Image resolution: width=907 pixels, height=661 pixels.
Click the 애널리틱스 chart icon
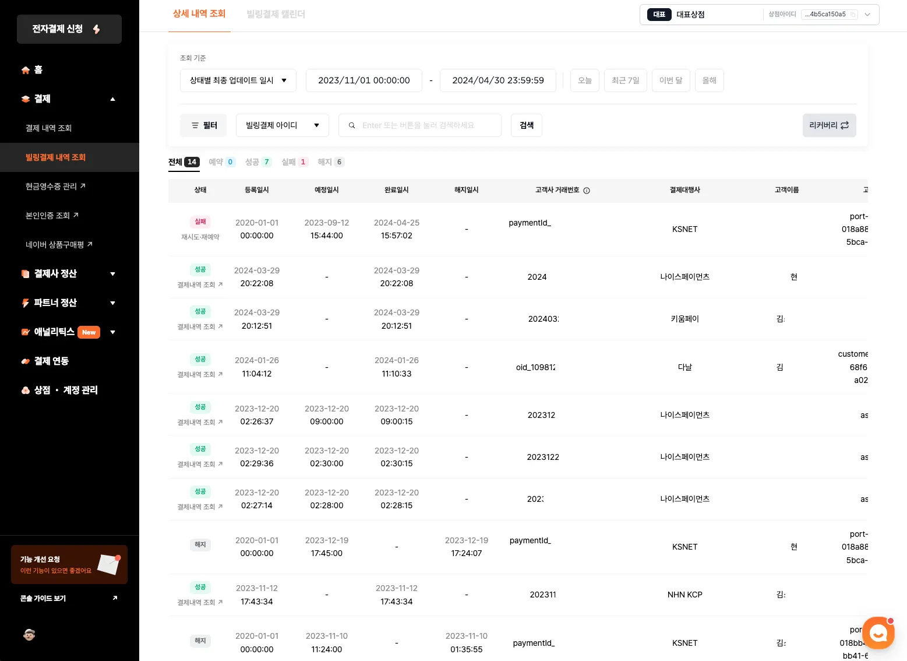(26, 332)
